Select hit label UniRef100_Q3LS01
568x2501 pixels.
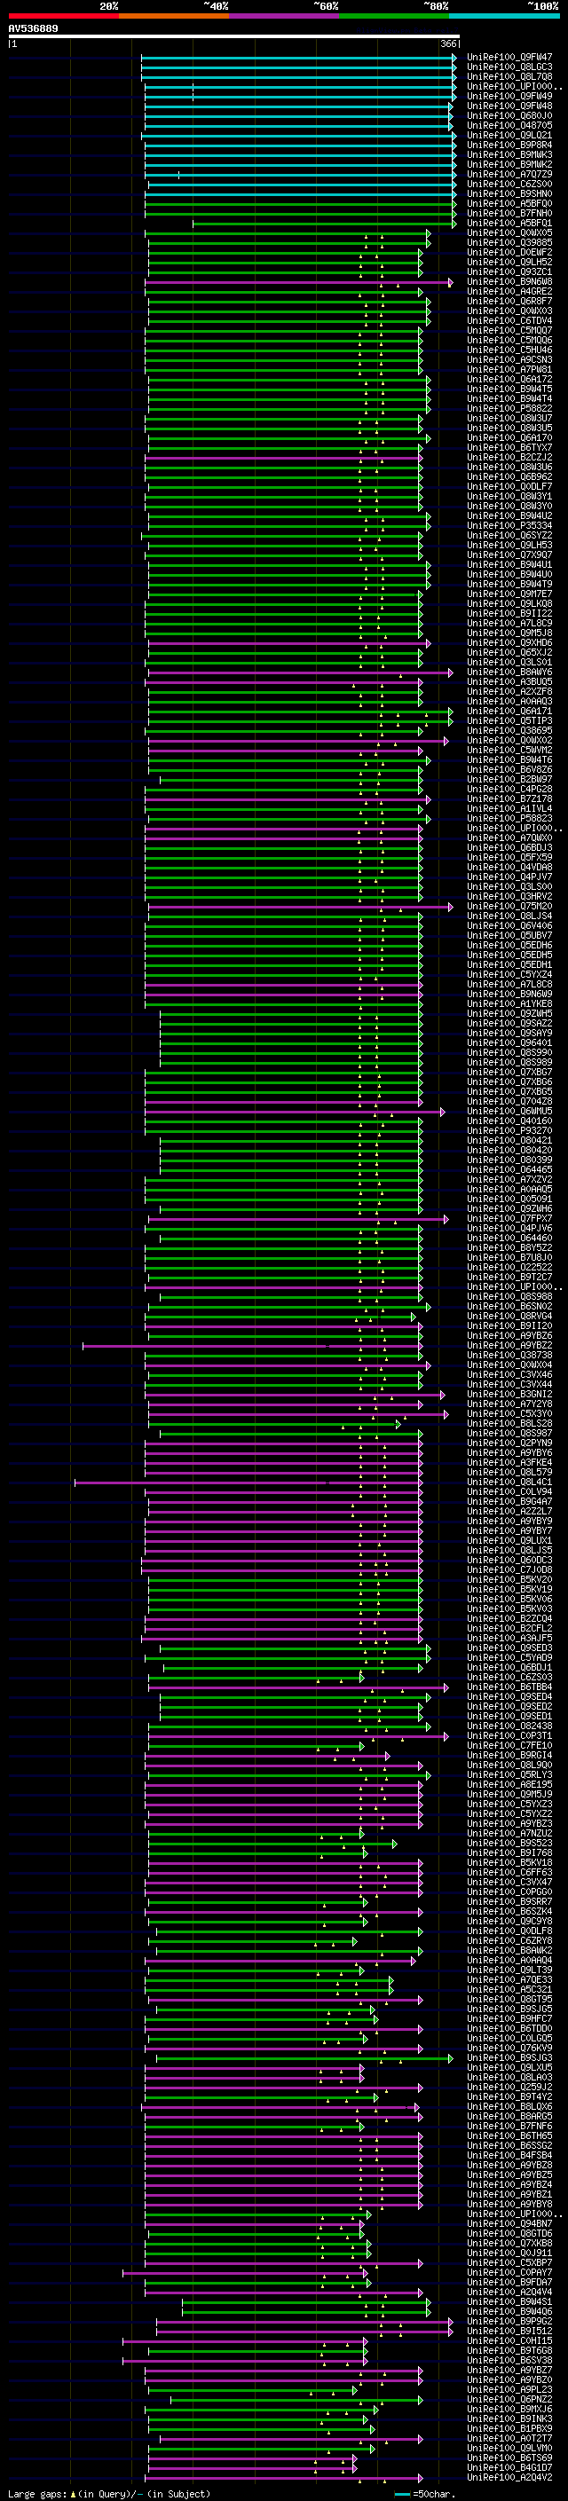509,663
